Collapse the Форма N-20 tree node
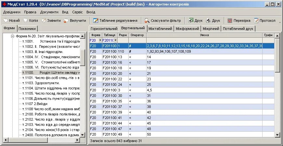 point(12,36)
